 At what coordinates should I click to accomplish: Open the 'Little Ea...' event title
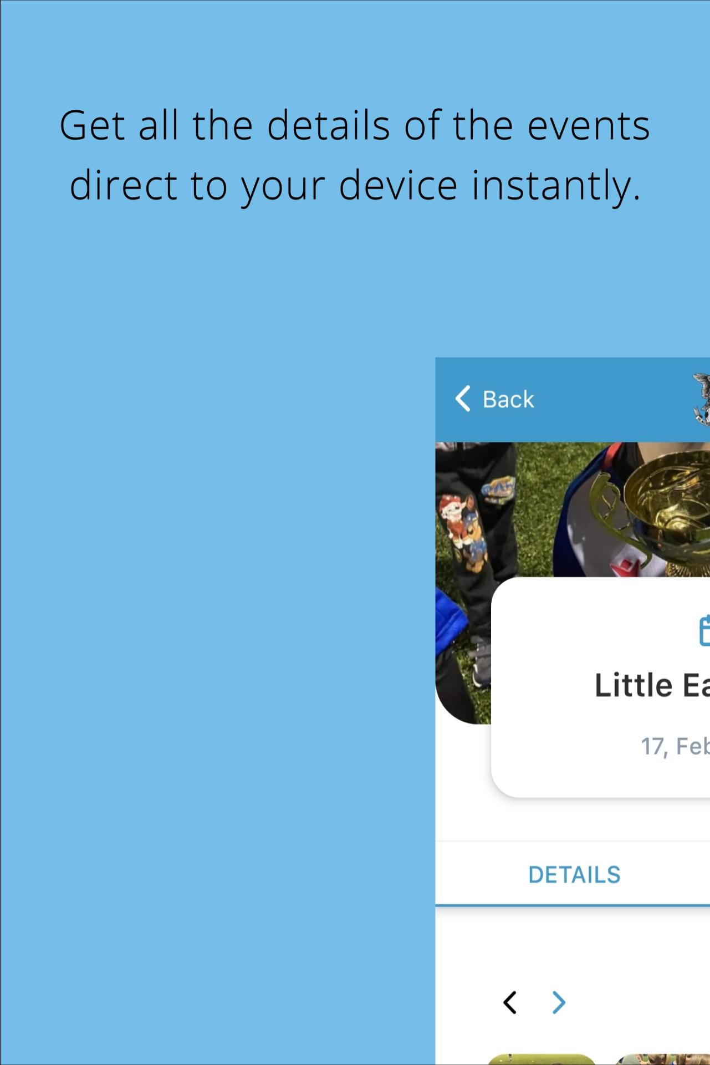coord(652,685)
